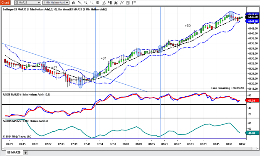Click the RSI indicator panel label

point(26,94)
